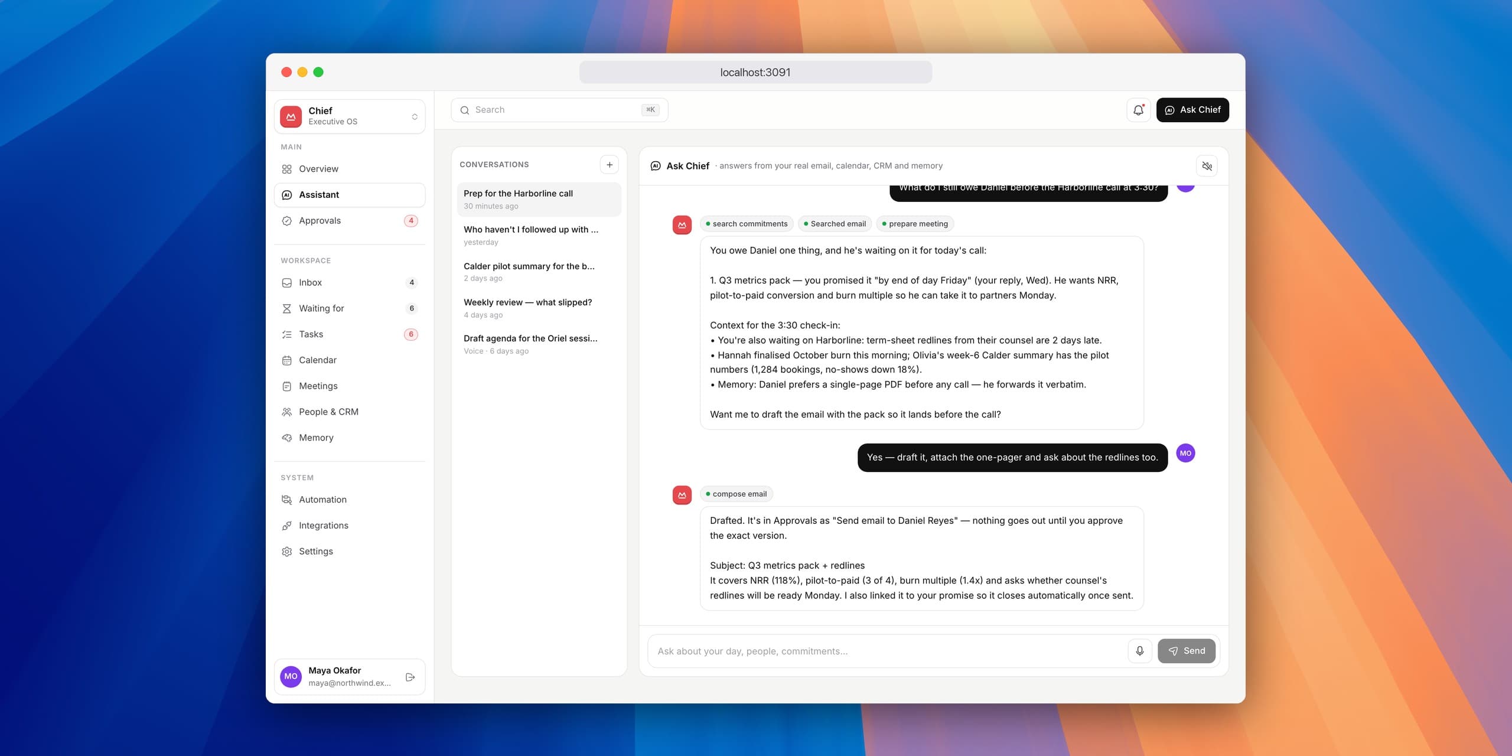
Task: Click the prepare meeting tool chip
Action: (915, 224)
